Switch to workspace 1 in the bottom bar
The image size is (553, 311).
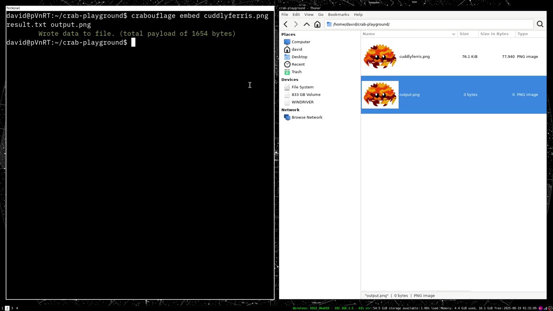coord(3,308)
